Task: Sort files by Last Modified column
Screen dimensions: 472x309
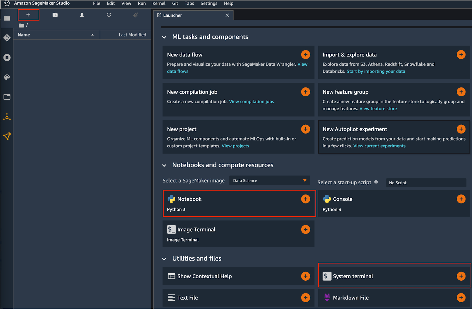Action: click(132, 35)
